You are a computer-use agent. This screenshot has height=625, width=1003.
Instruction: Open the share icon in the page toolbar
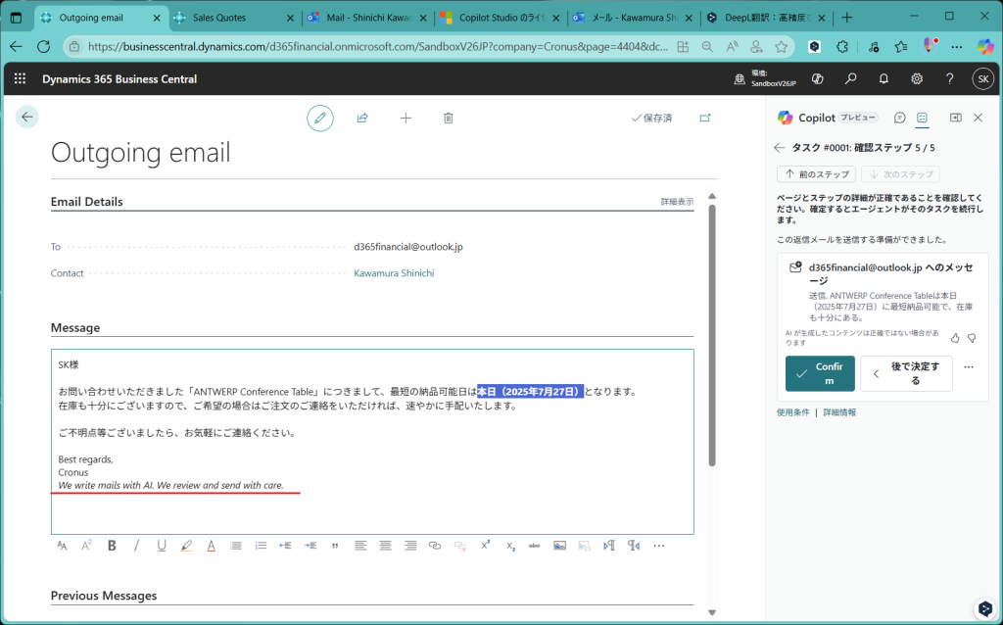click(x=362, y=119)
